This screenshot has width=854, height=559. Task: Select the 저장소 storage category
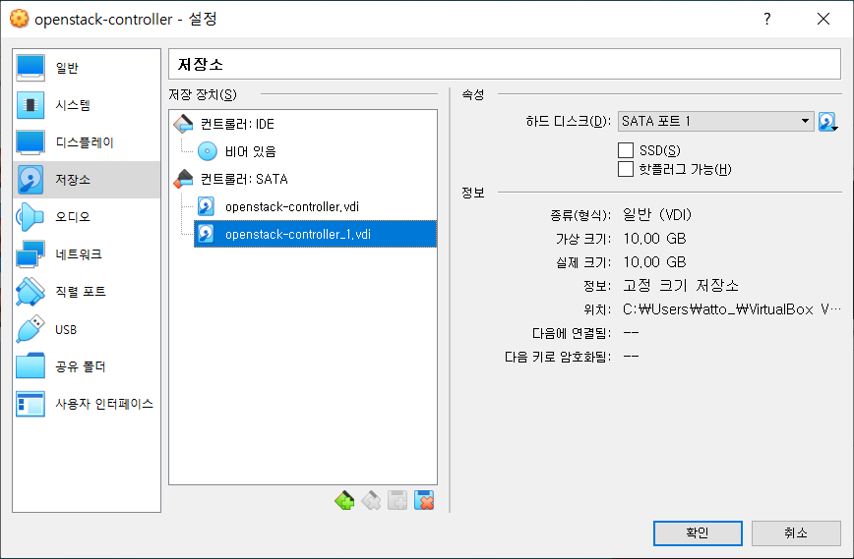coord(87,180)
